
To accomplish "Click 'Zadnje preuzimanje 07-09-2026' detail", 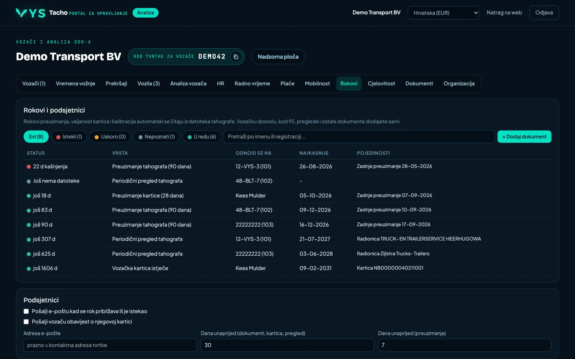I will click(x=394, y=195).
